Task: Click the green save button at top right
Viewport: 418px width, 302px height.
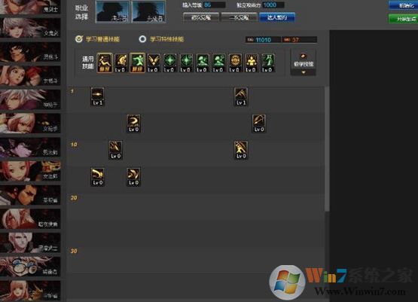Action: [x=404, y=19]
